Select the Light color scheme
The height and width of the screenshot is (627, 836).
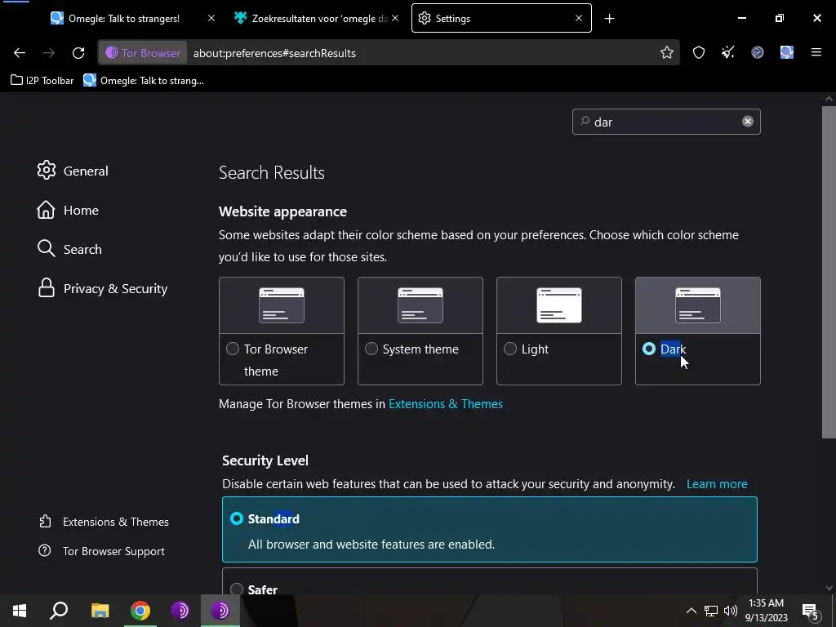pos(510,349)
